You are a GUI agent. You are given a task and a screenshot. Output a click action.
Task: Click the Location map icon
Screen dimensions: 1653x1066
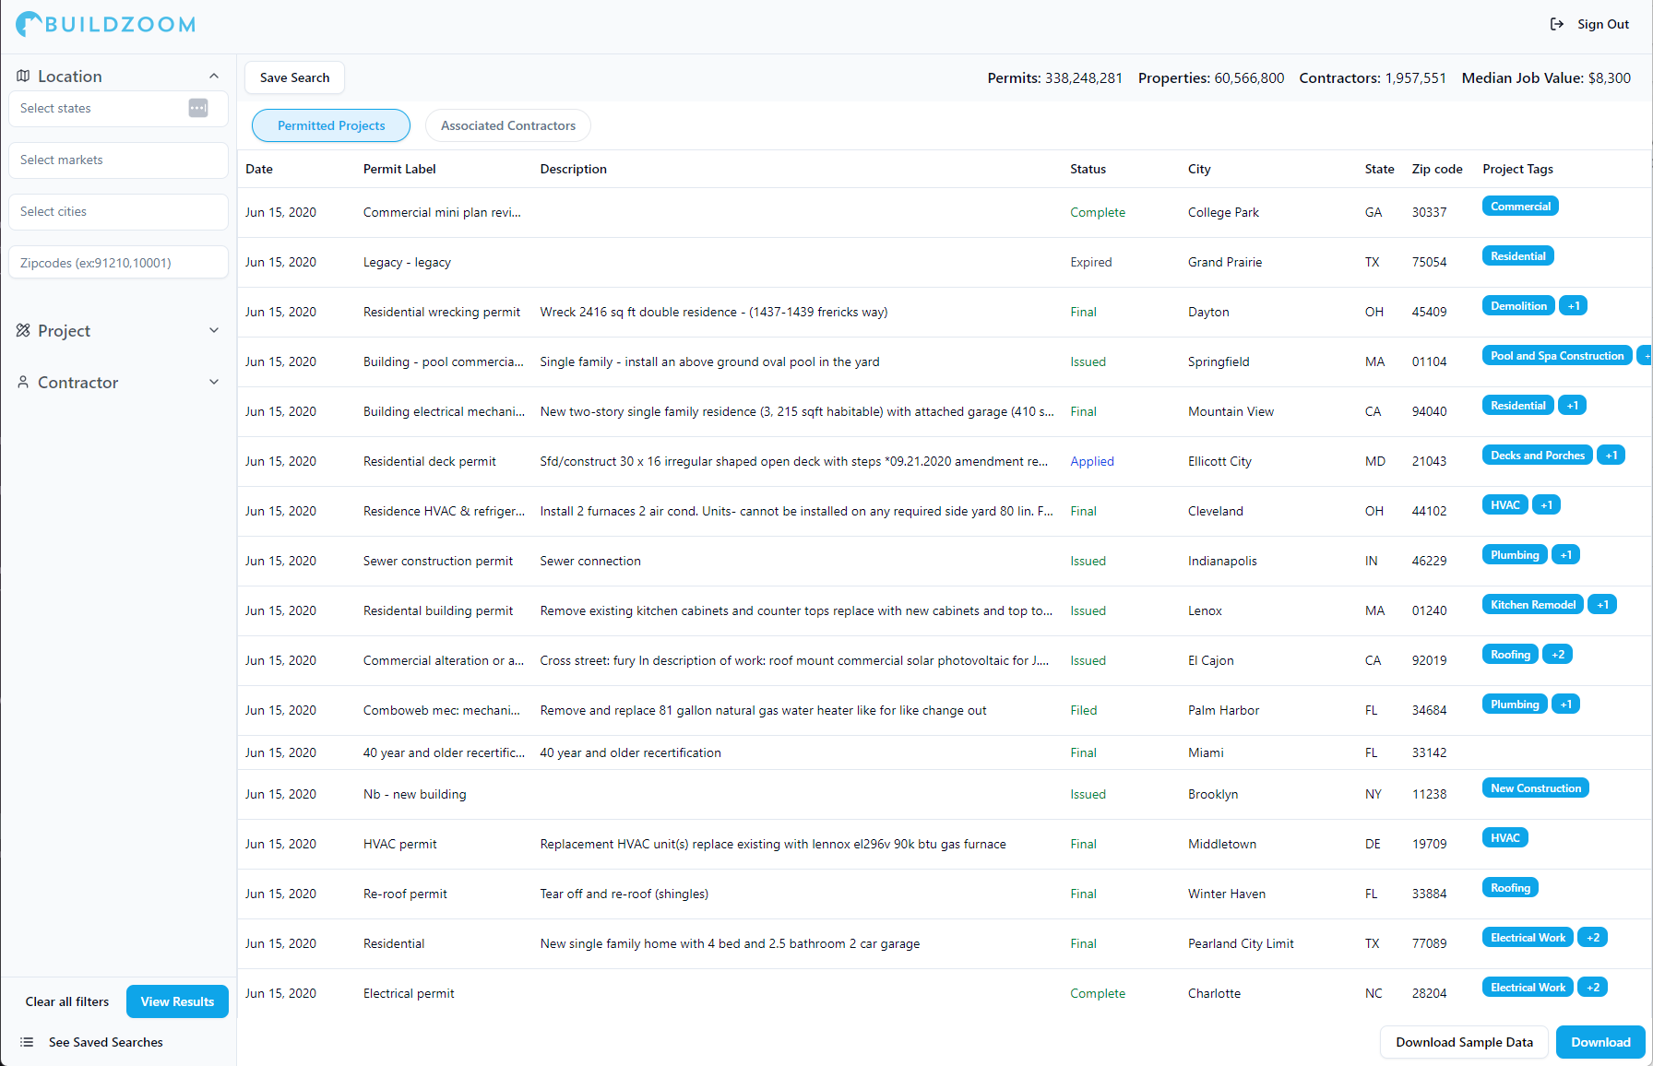(x=23, y=77)
